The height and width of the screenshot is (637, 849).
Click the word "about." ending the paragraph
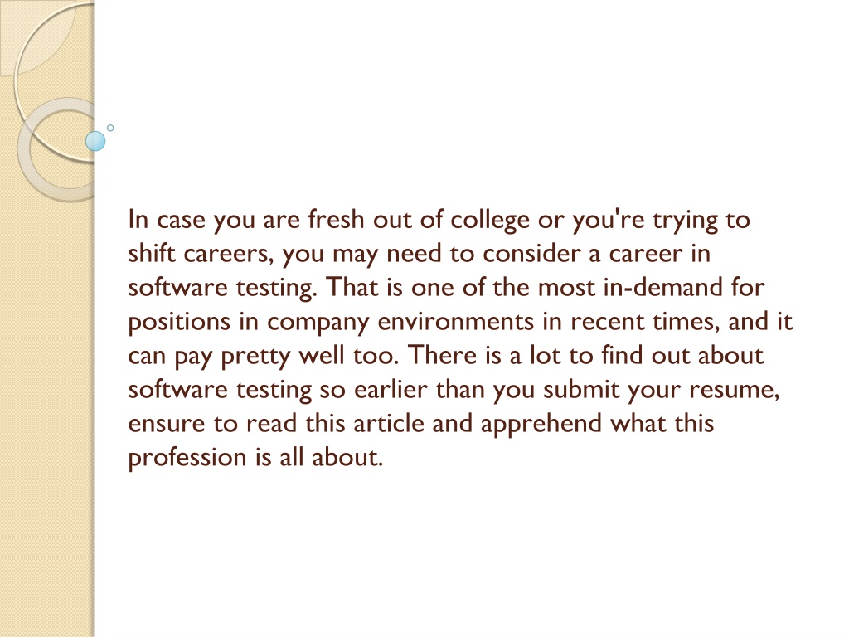click(347, 457)
